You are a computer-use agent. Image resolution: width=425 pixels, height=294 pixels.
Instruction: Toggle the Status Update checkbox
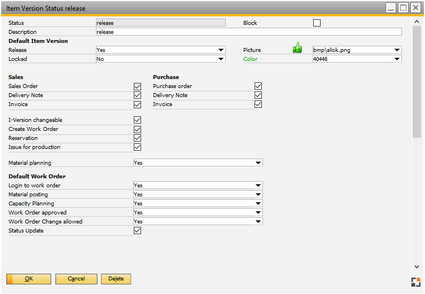point(137,231)
